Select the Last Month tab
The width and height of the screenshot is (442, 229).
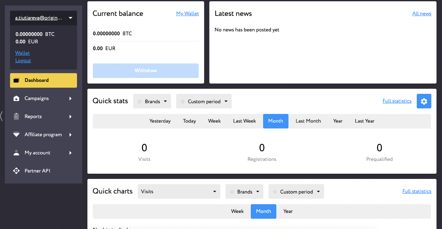[308, 121]
